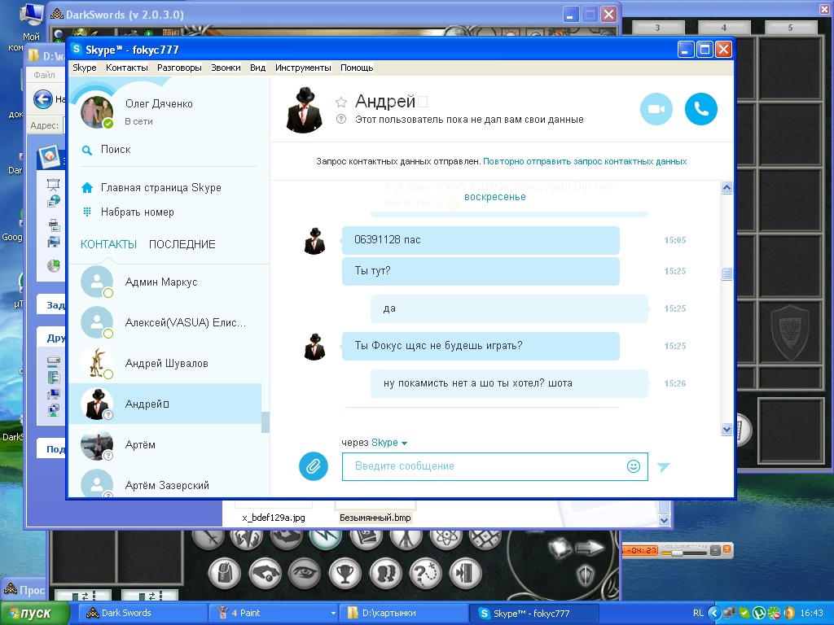Open the emoticon picker in the message box
The image size is (834, 625).
pos(633,466)
